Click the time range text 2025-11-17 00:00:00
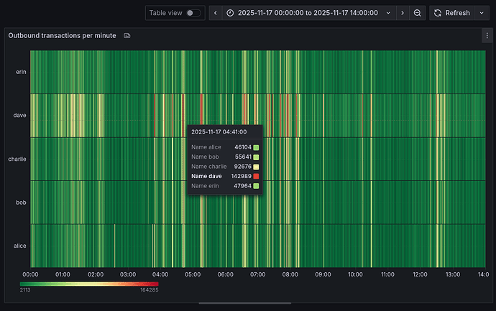The height and width of the screenshot is (311, 496). click(270, 13)
